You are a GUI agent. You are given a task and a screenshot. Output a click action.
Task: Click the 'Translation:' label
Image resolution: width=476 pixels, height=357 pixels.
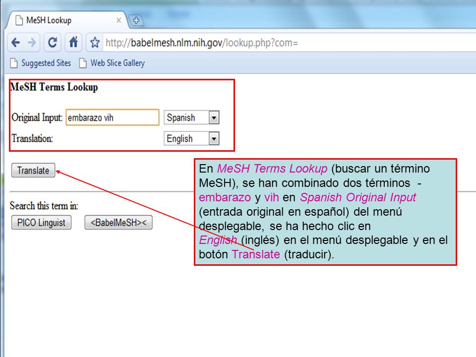click(x=32, y=138)
